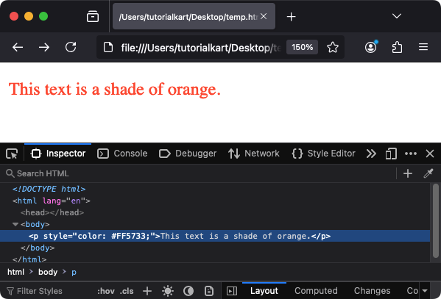Open the devtools three-dot options menu
Image resolution: width=441 pixels, height=299 pixels.
coord(411,154)
